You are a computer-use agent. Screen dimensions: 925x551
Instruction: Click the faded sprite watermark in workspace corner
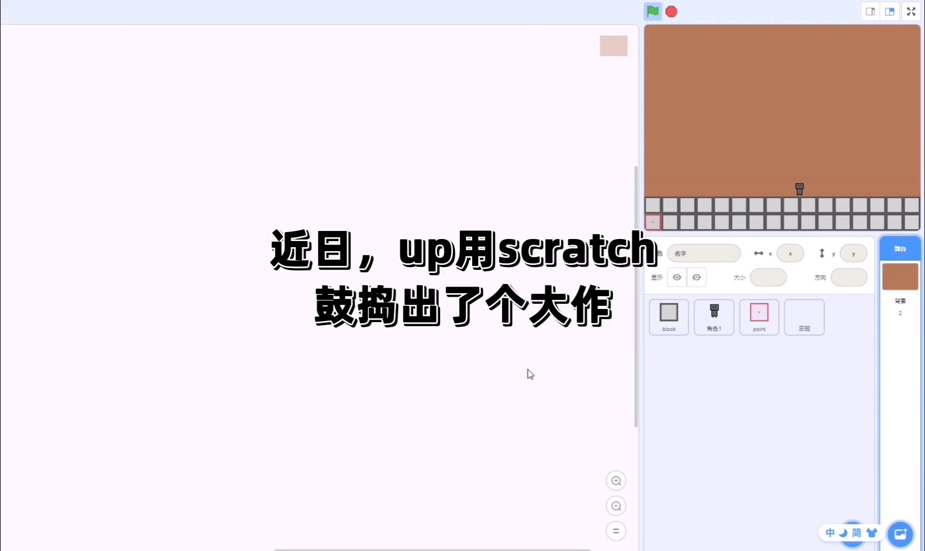click(614, 46)
